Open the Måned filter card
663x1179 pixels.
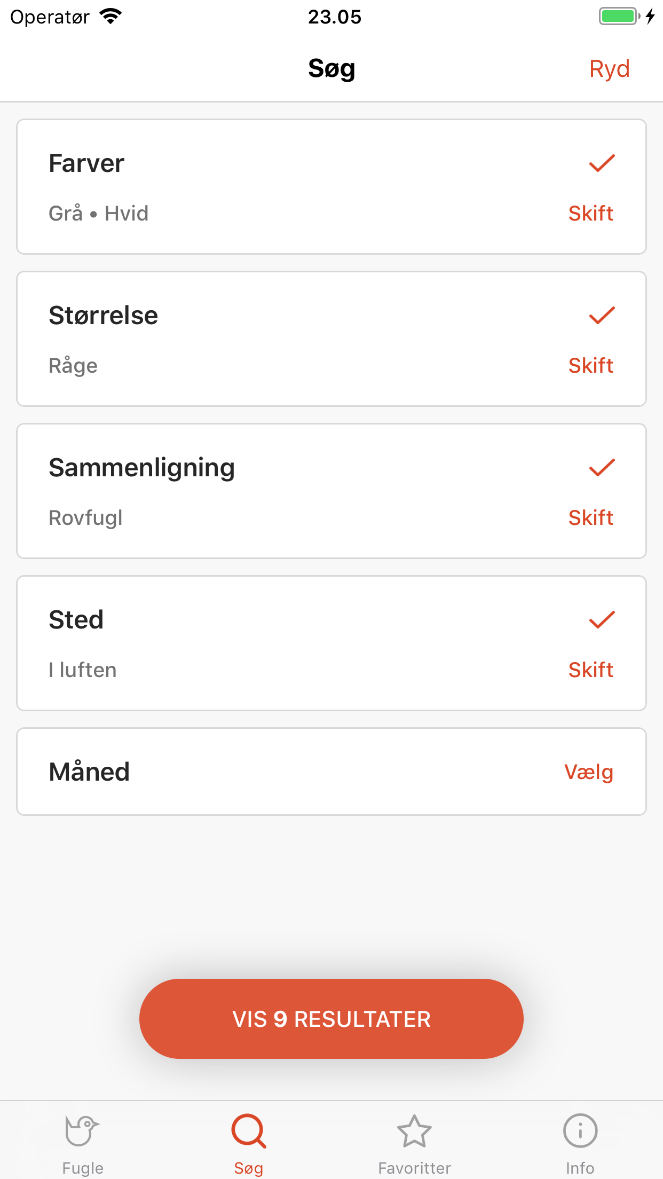click(331, 772)
